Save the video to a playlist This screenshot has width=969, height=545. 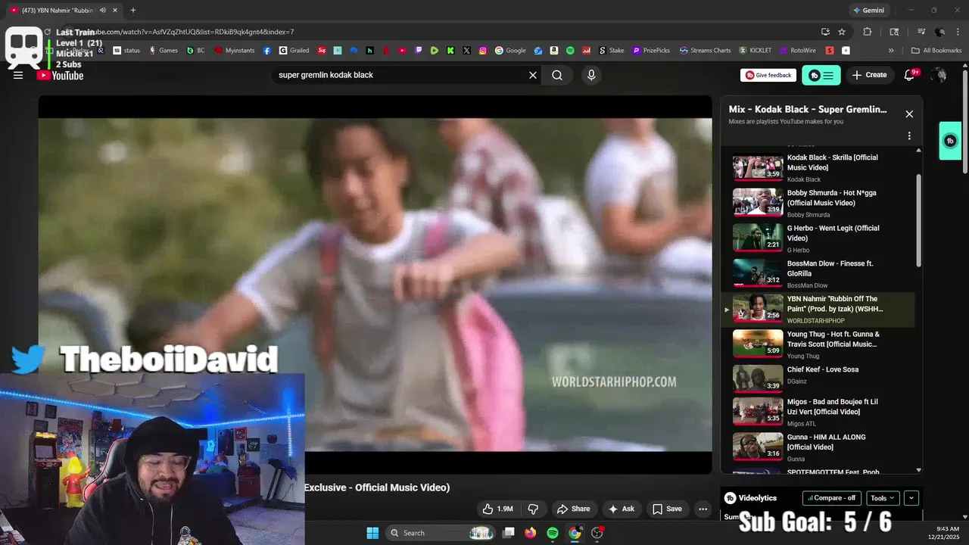(668, 509)
